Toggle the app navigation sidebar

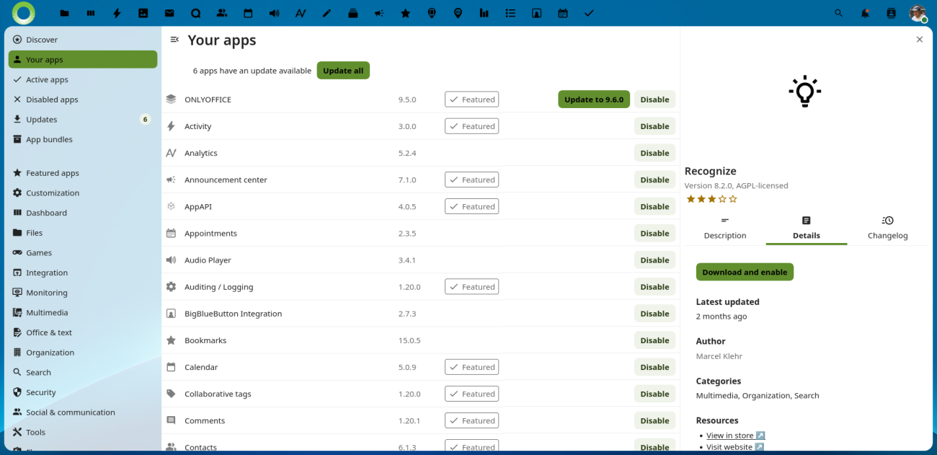tap(174, 40)
